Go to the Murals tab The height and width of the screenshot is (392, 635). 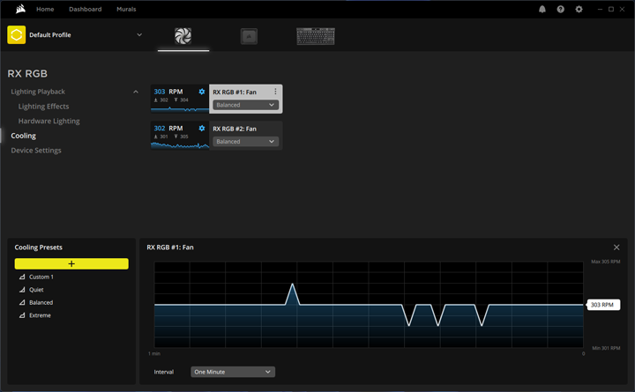click(x=126, y=9)
